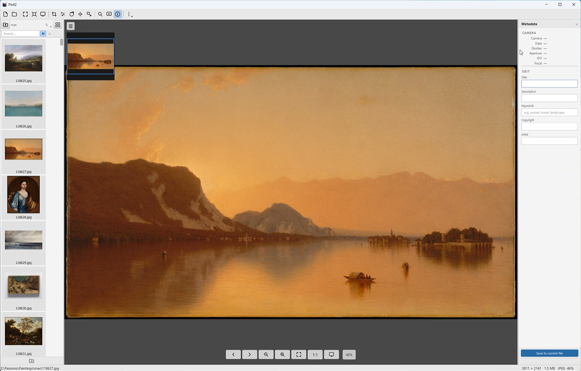Image resolution: width=581 pixels, height=371 pixels.
Task: Click the new folder icon below thumbnails
Action: [31, 361]
